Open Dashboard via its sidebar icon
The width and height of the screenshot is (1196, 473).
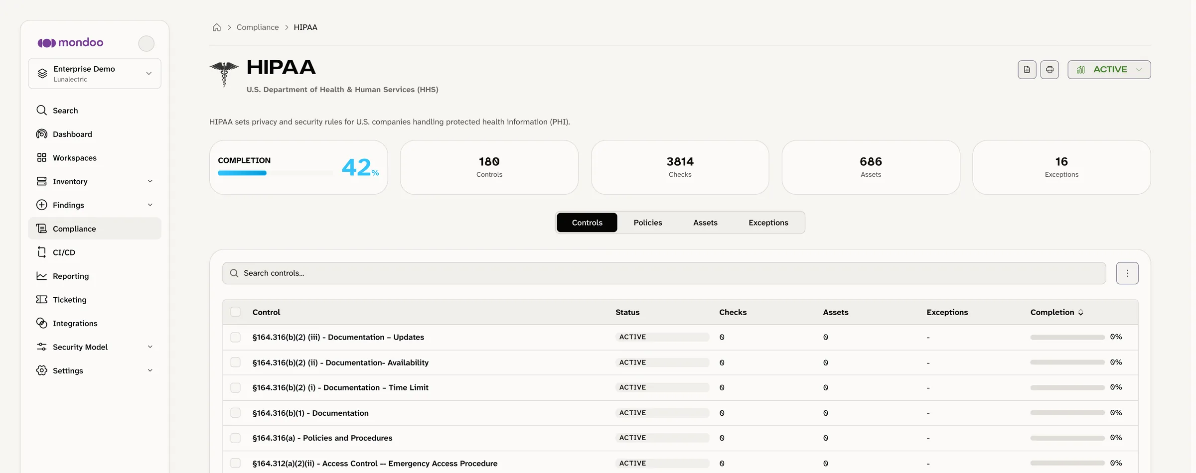[42, 134]
